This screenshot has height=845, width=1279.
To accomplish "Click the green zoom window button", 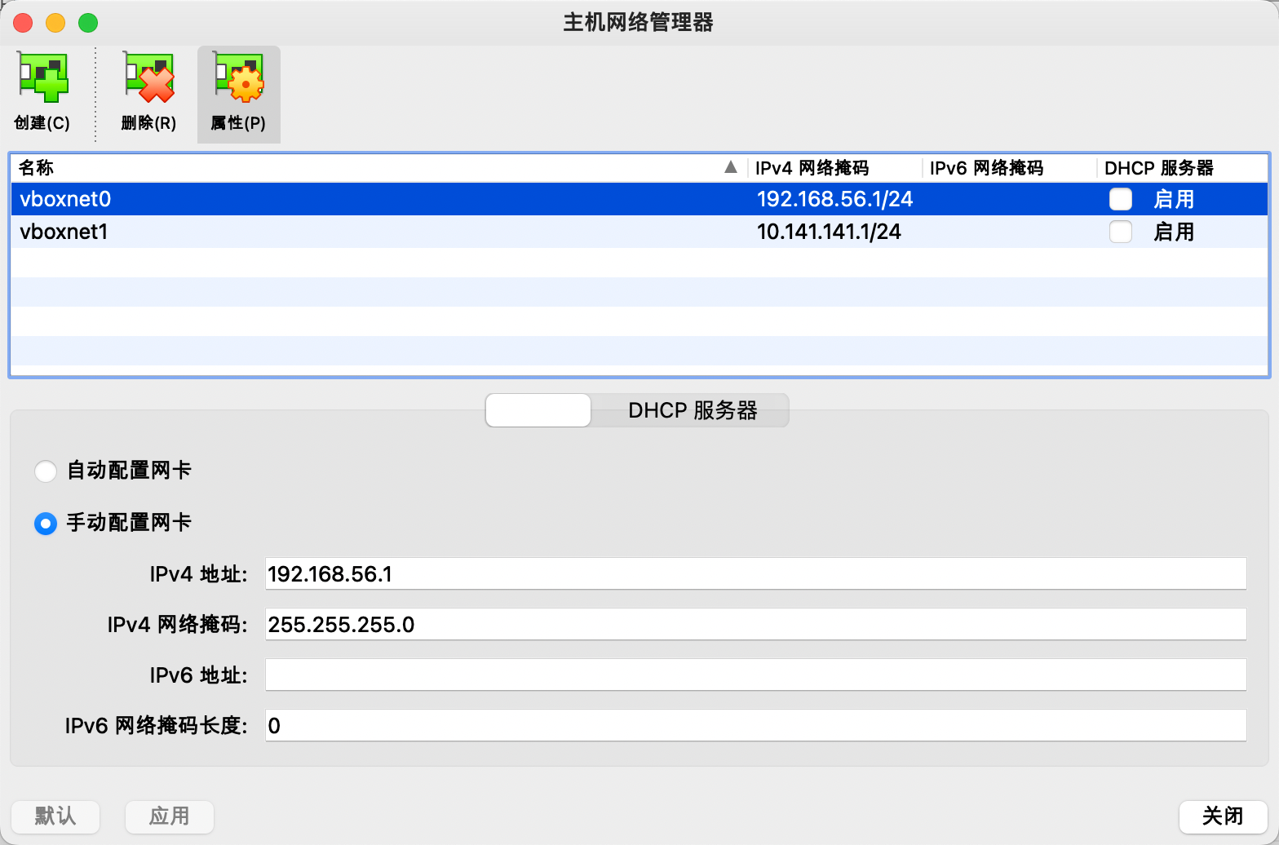I will (x=88, y=23).
